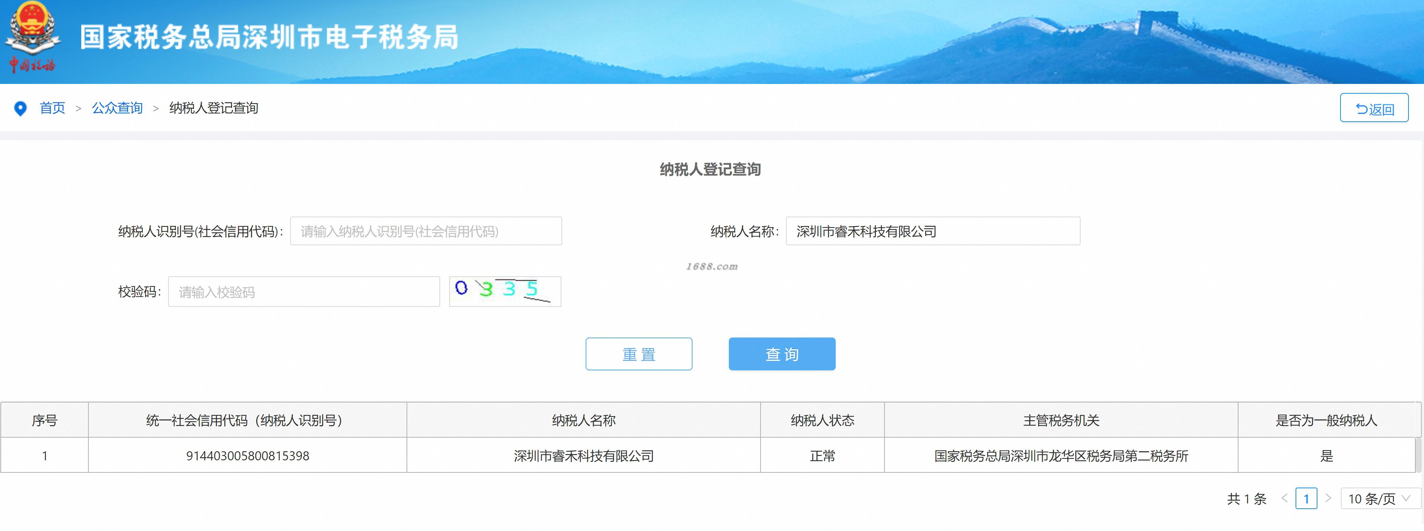This screenshot has width=1424, height=531.
Task: Focus the 校验码 captcha input field
Action: (x=304, y=292)
